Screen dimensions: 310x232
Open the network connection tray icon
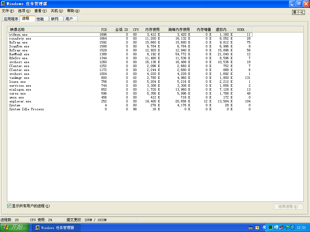[x=281, y=227]
